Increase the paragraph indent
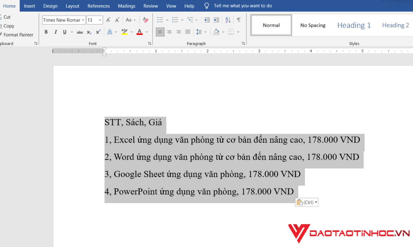The image size is (413, 247). 216,20
